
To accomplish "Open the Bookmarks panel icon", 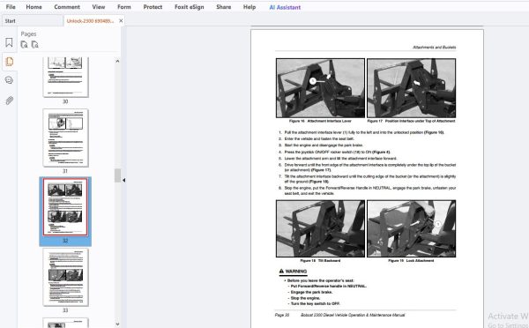I will click(9, 42).
